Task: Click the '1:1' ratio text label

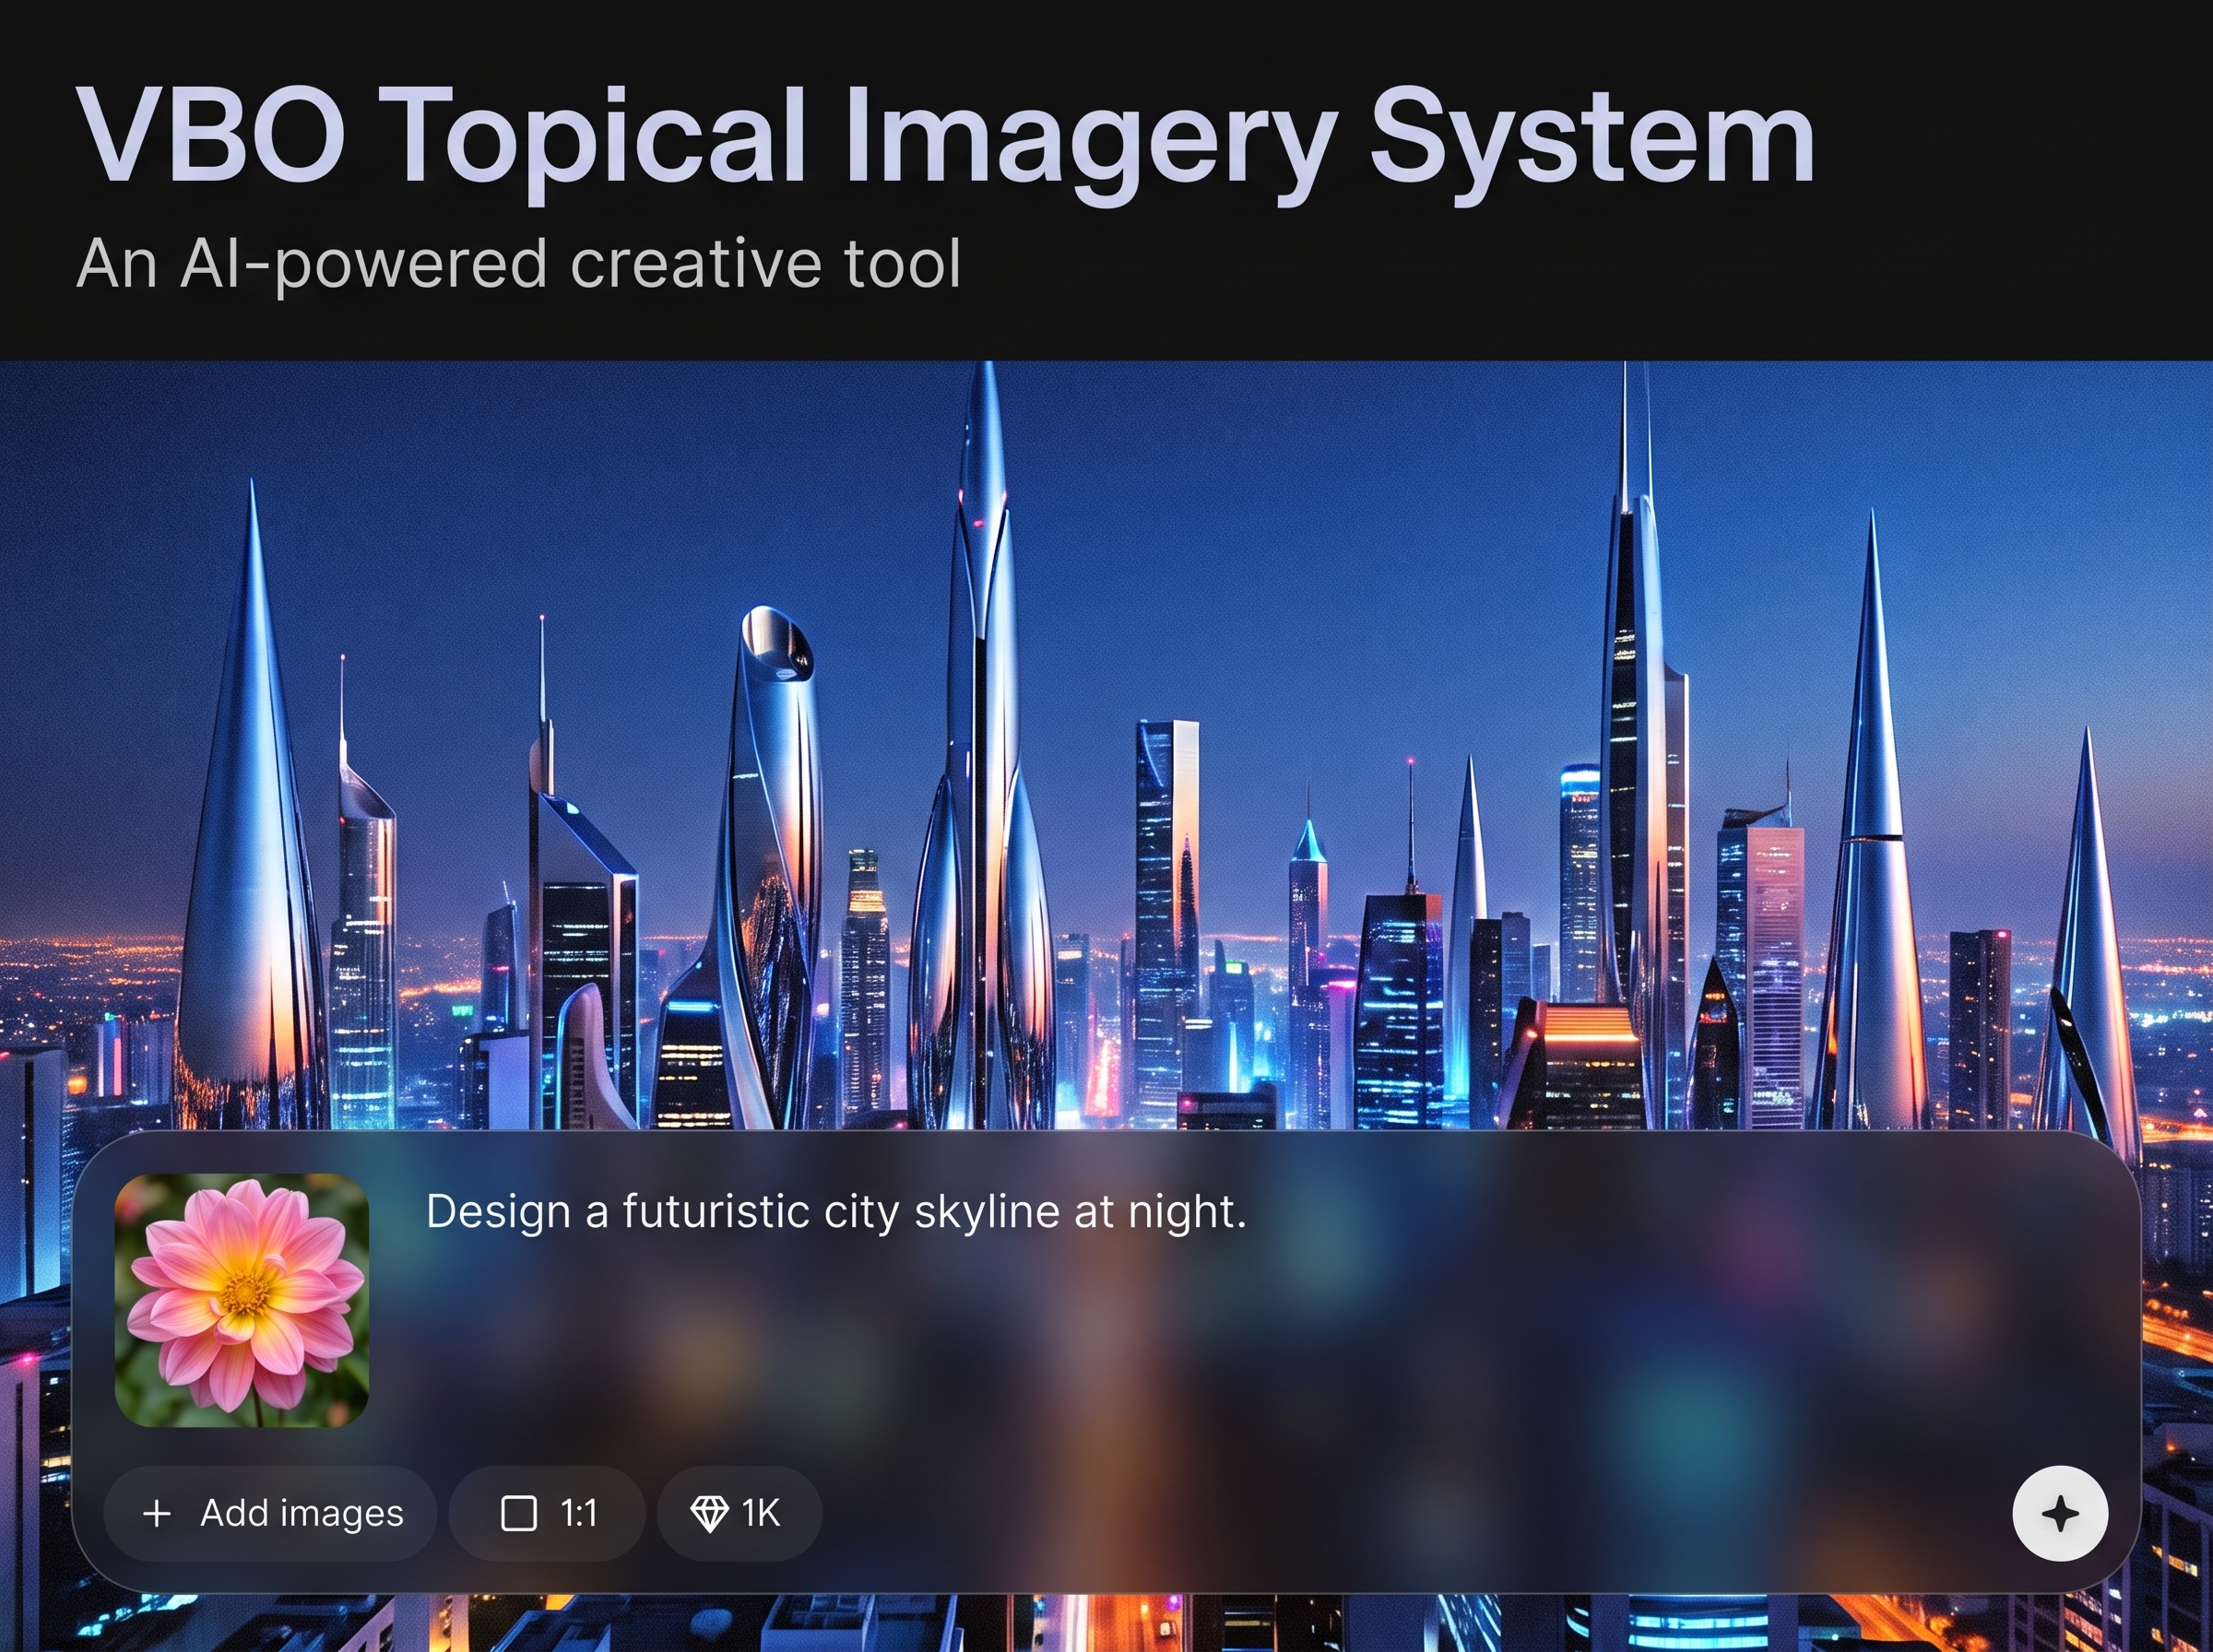Action: tap(579, 1513)
